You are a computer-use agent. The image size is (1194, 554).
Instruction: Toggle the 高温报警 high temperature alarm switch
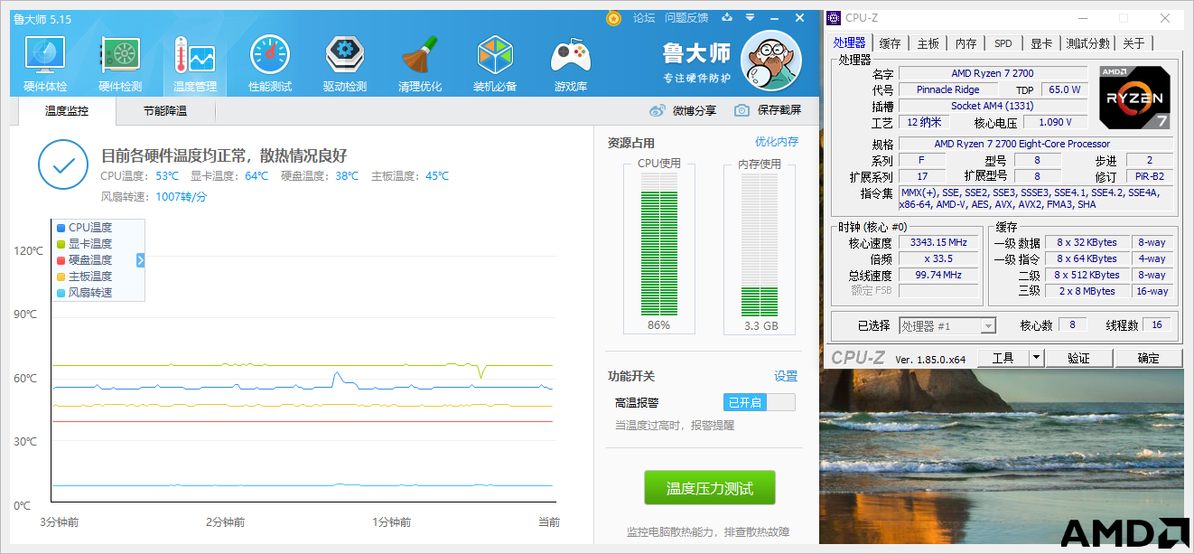coord(759,402)
